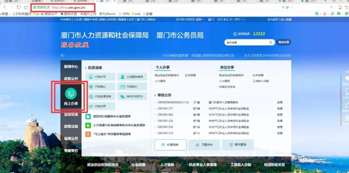Open 行政许可 tile in 权责清单
This screenshot has height=173, width=349.
pos(100,77)
